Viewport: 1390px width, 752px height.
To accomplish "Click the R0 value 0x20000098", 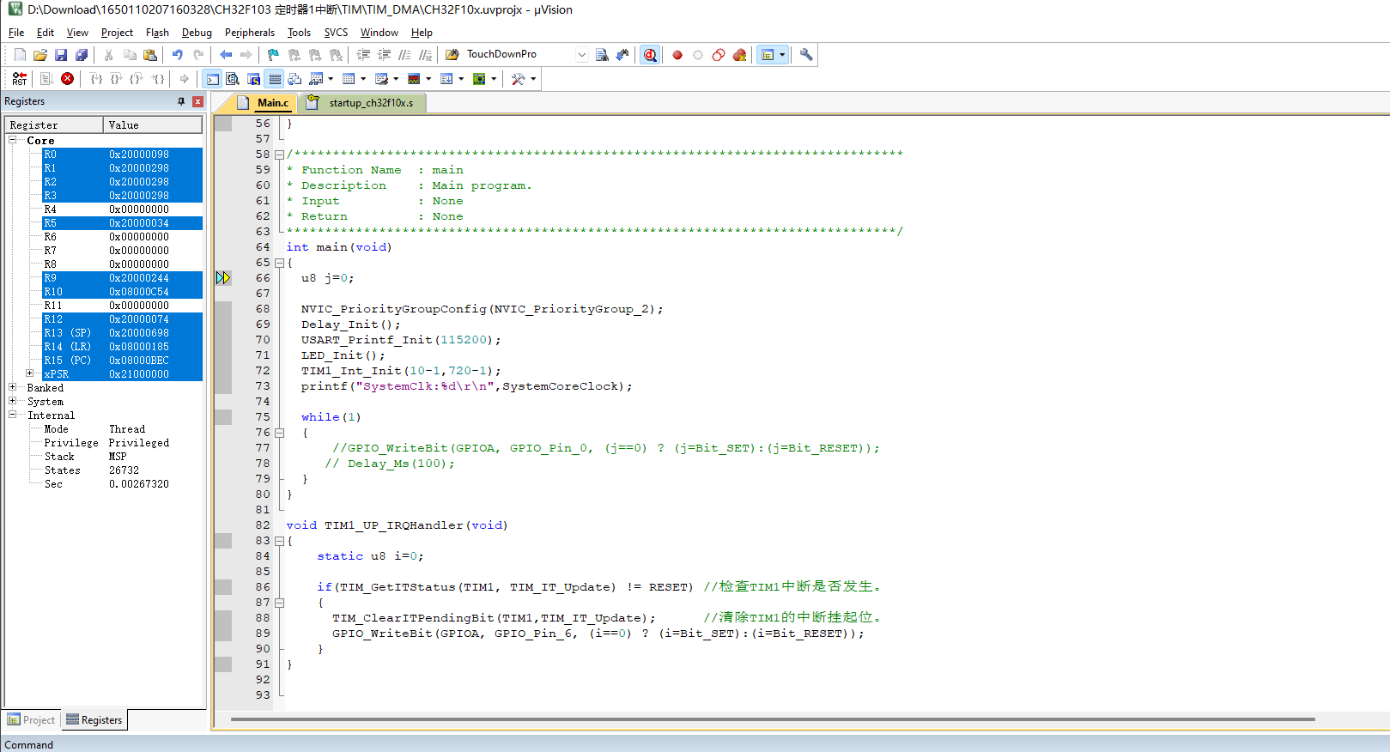I will point(138,155).
